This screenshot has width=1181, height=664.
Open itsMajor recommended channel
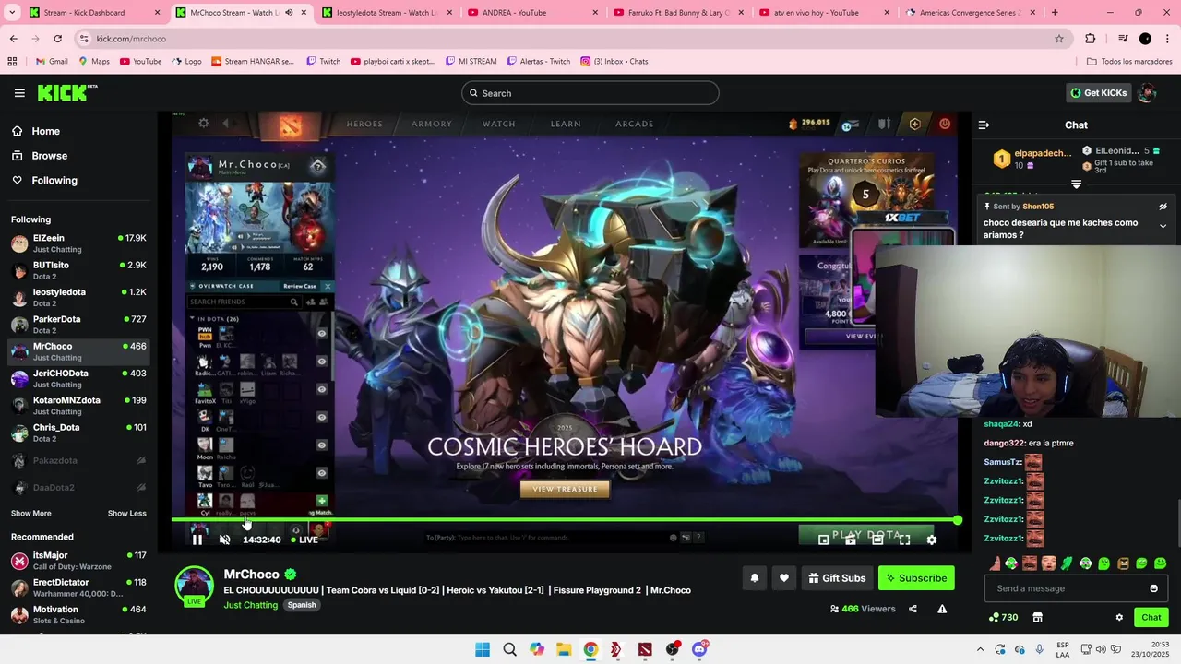(78, 561)
